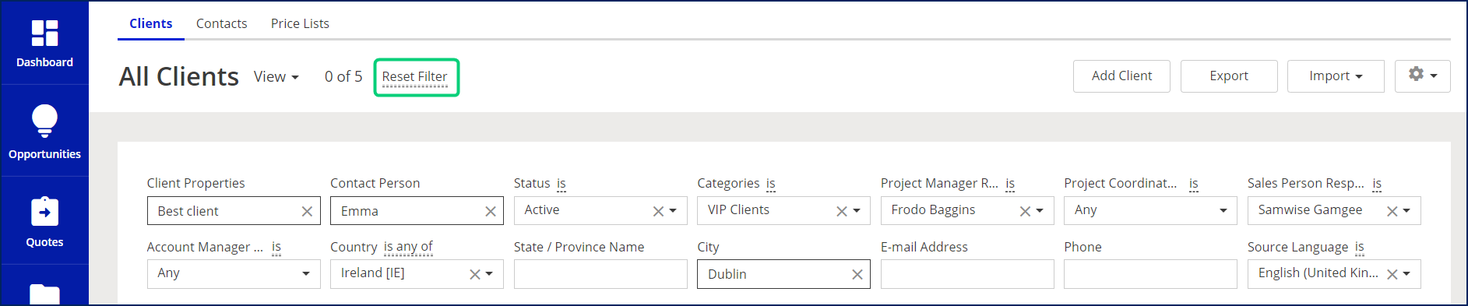Change the Country 'is any of' operator
Viewport: 1468px width, 306px height.
(x=408, y=247)
